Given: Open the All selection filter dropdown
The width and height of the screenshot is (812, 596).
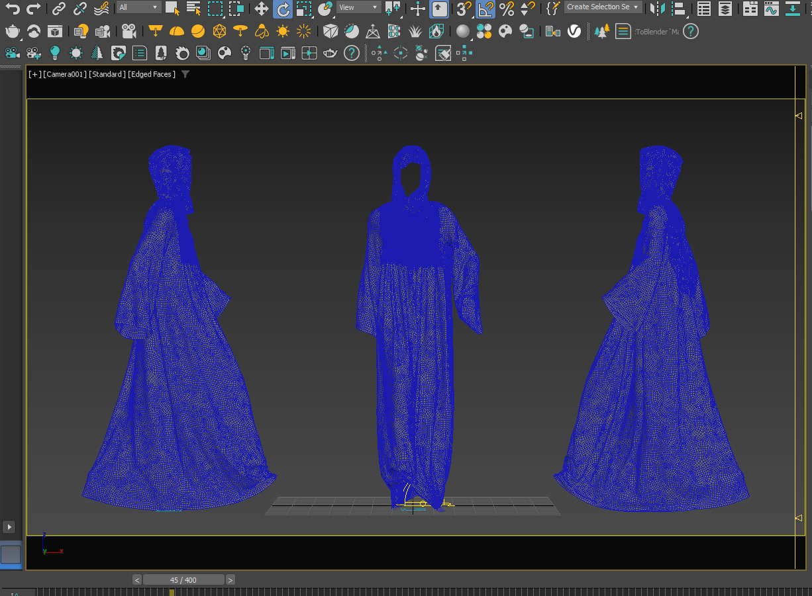Looking at the screenshot, I should click(x=138, y=7).
